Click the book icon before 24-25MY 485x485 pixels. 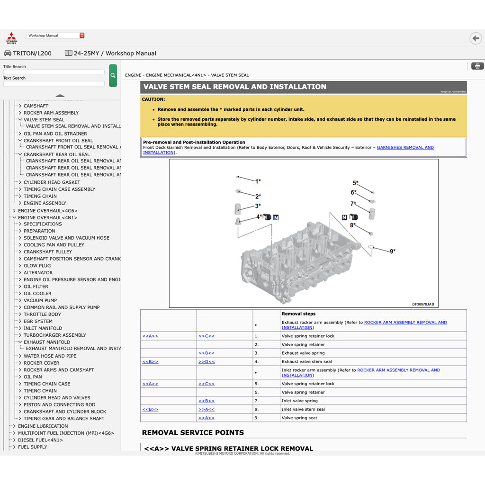pyautogui.click(x=69, y=53)
